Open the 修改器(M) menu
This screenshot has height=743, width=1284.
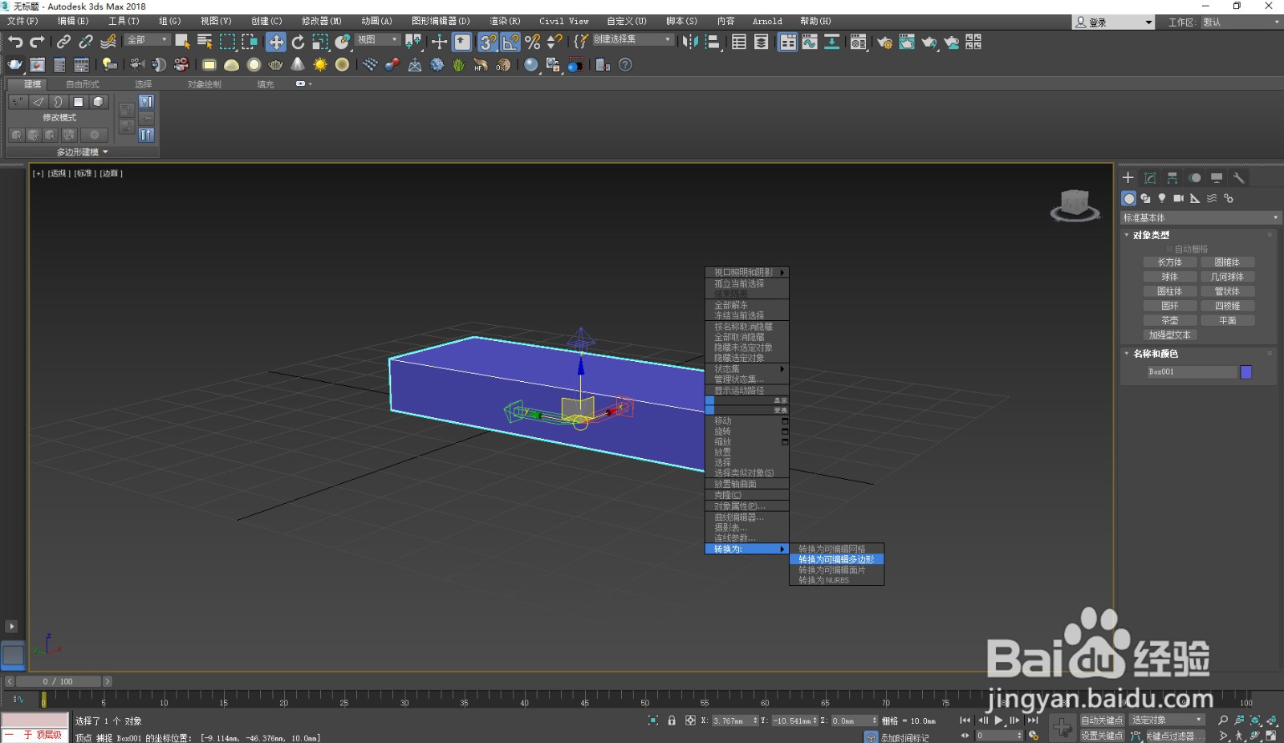click(x=321, y=21)
